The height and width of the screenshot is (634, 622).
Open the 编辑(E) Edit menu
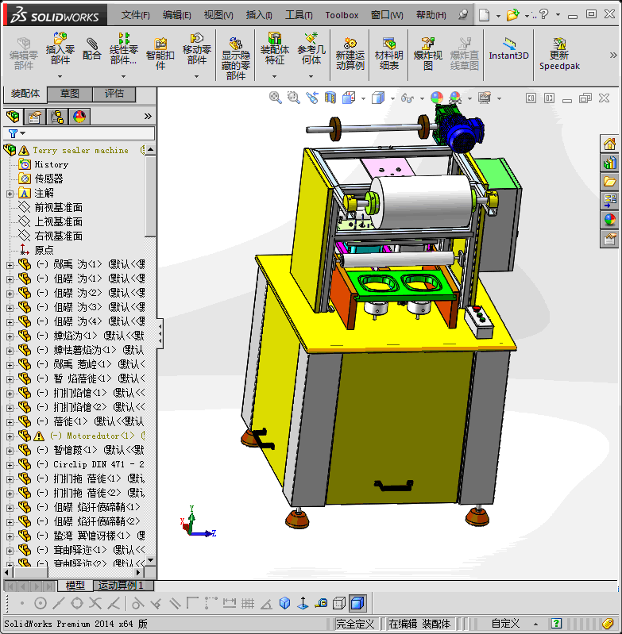[x=176, y=15]
